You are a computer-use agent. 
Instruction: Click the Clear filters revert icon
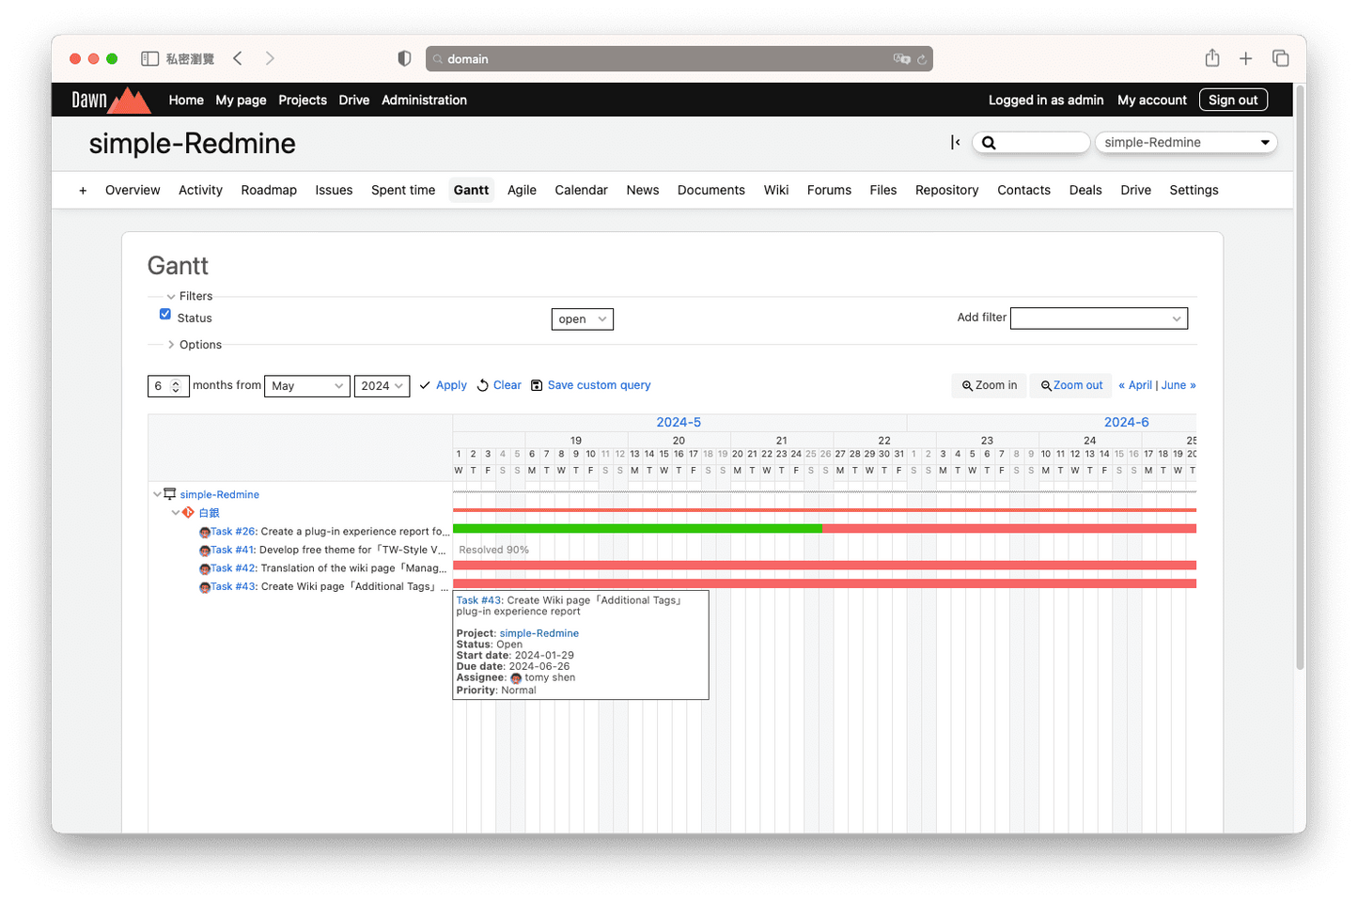click(x=482, y=385)
